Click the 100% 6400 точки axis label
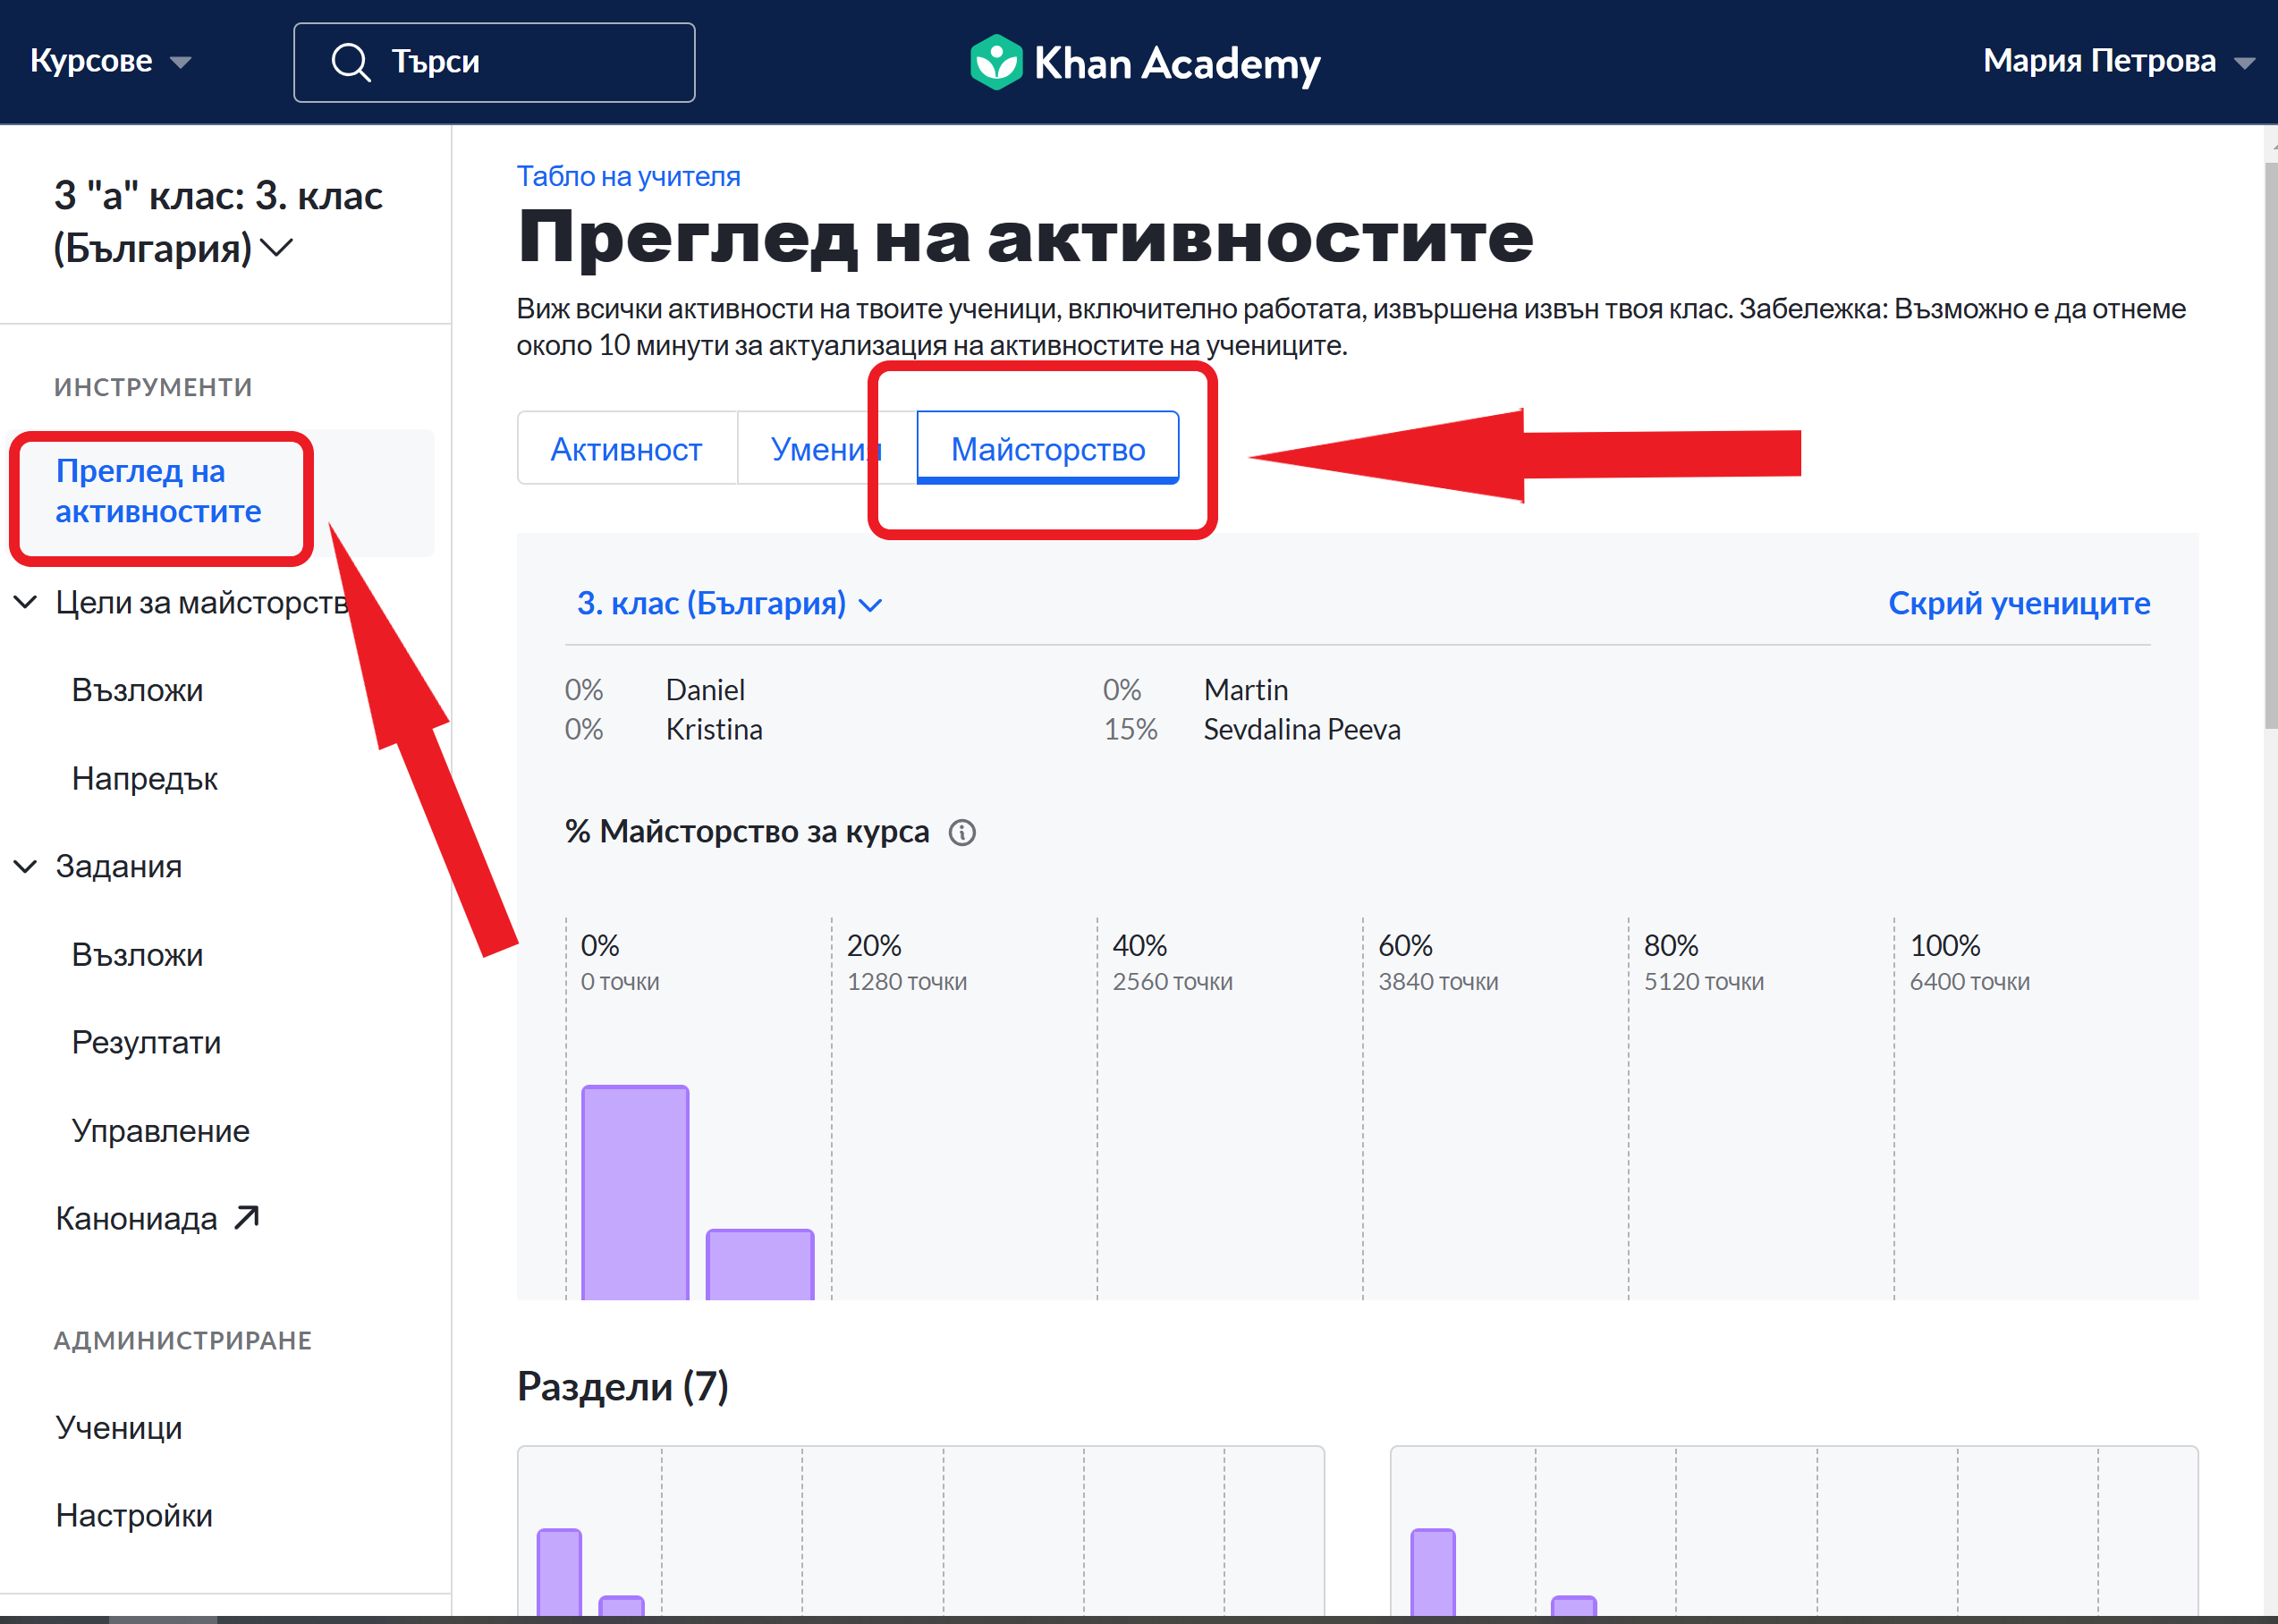Viewport: 2278px width, 1624px height. pos(1969,961)
